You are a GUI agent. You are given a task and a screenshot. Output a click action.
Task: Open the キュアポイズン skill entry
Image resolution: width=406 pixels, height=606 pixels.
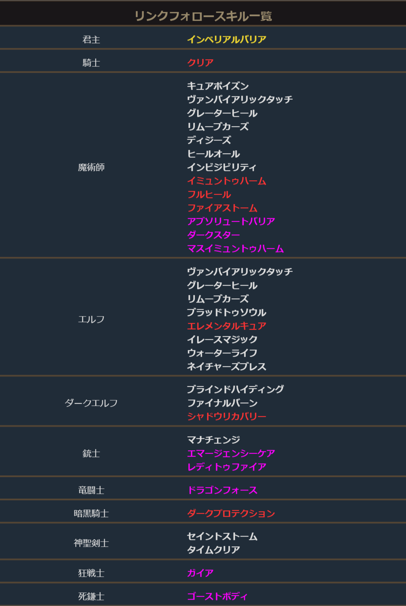pyautogui.click(x=218, y=86)
